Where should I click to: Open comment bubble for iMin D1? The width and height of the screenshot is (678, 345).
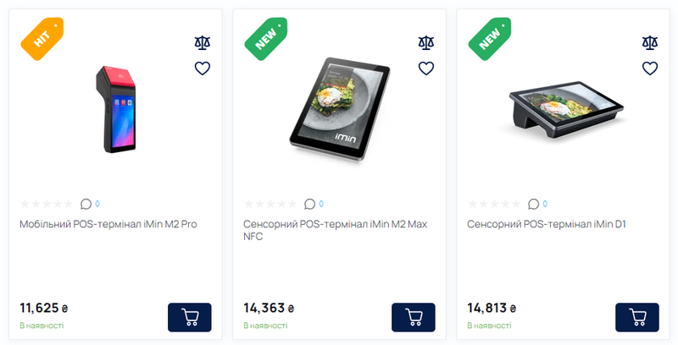pos(537,204)
